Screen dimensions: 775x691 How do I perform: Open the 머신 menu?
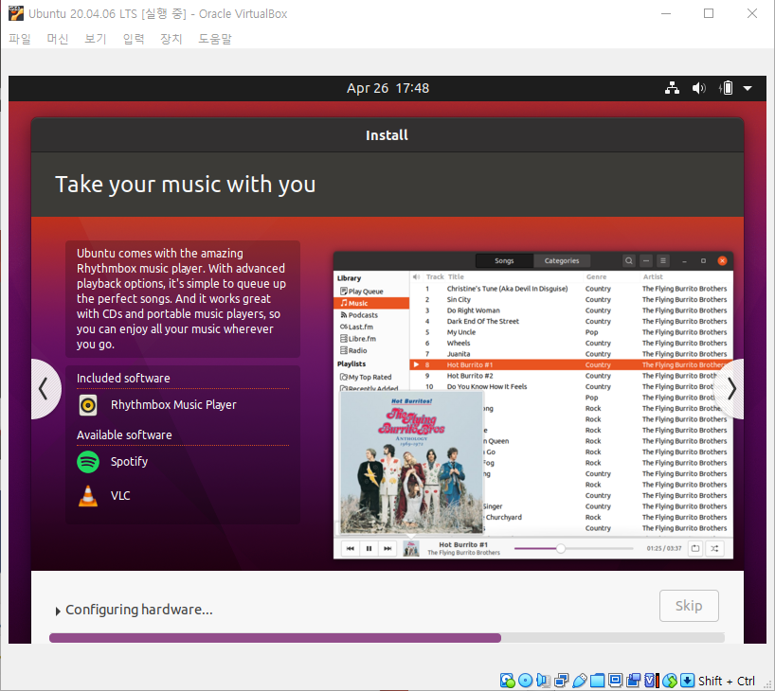point(58,39)
